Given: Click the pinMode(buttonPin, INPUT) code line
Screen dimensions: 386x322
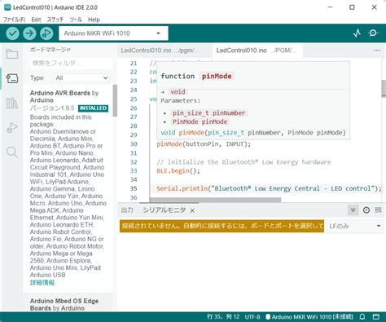Looking at the screenshot, I should pyautogui.click(x=204, y=144).
